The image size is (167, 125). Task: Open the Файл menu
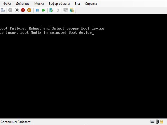tap(7, 4)
